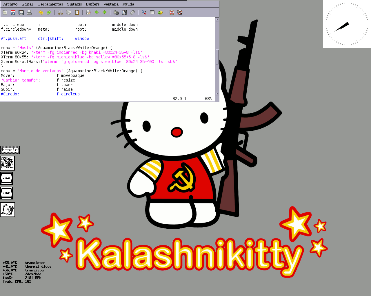371x296 pixels.
Task: Click the Help lifebuoy icon
Action: pos(172,12)
